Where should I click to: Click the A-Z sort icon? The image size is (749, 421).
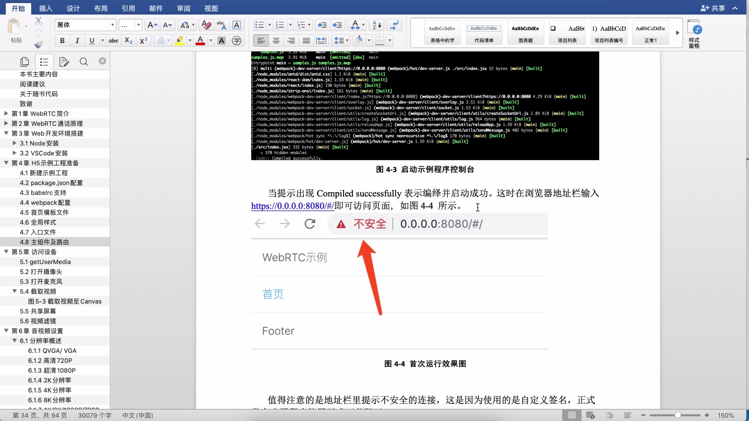point(375,25)
